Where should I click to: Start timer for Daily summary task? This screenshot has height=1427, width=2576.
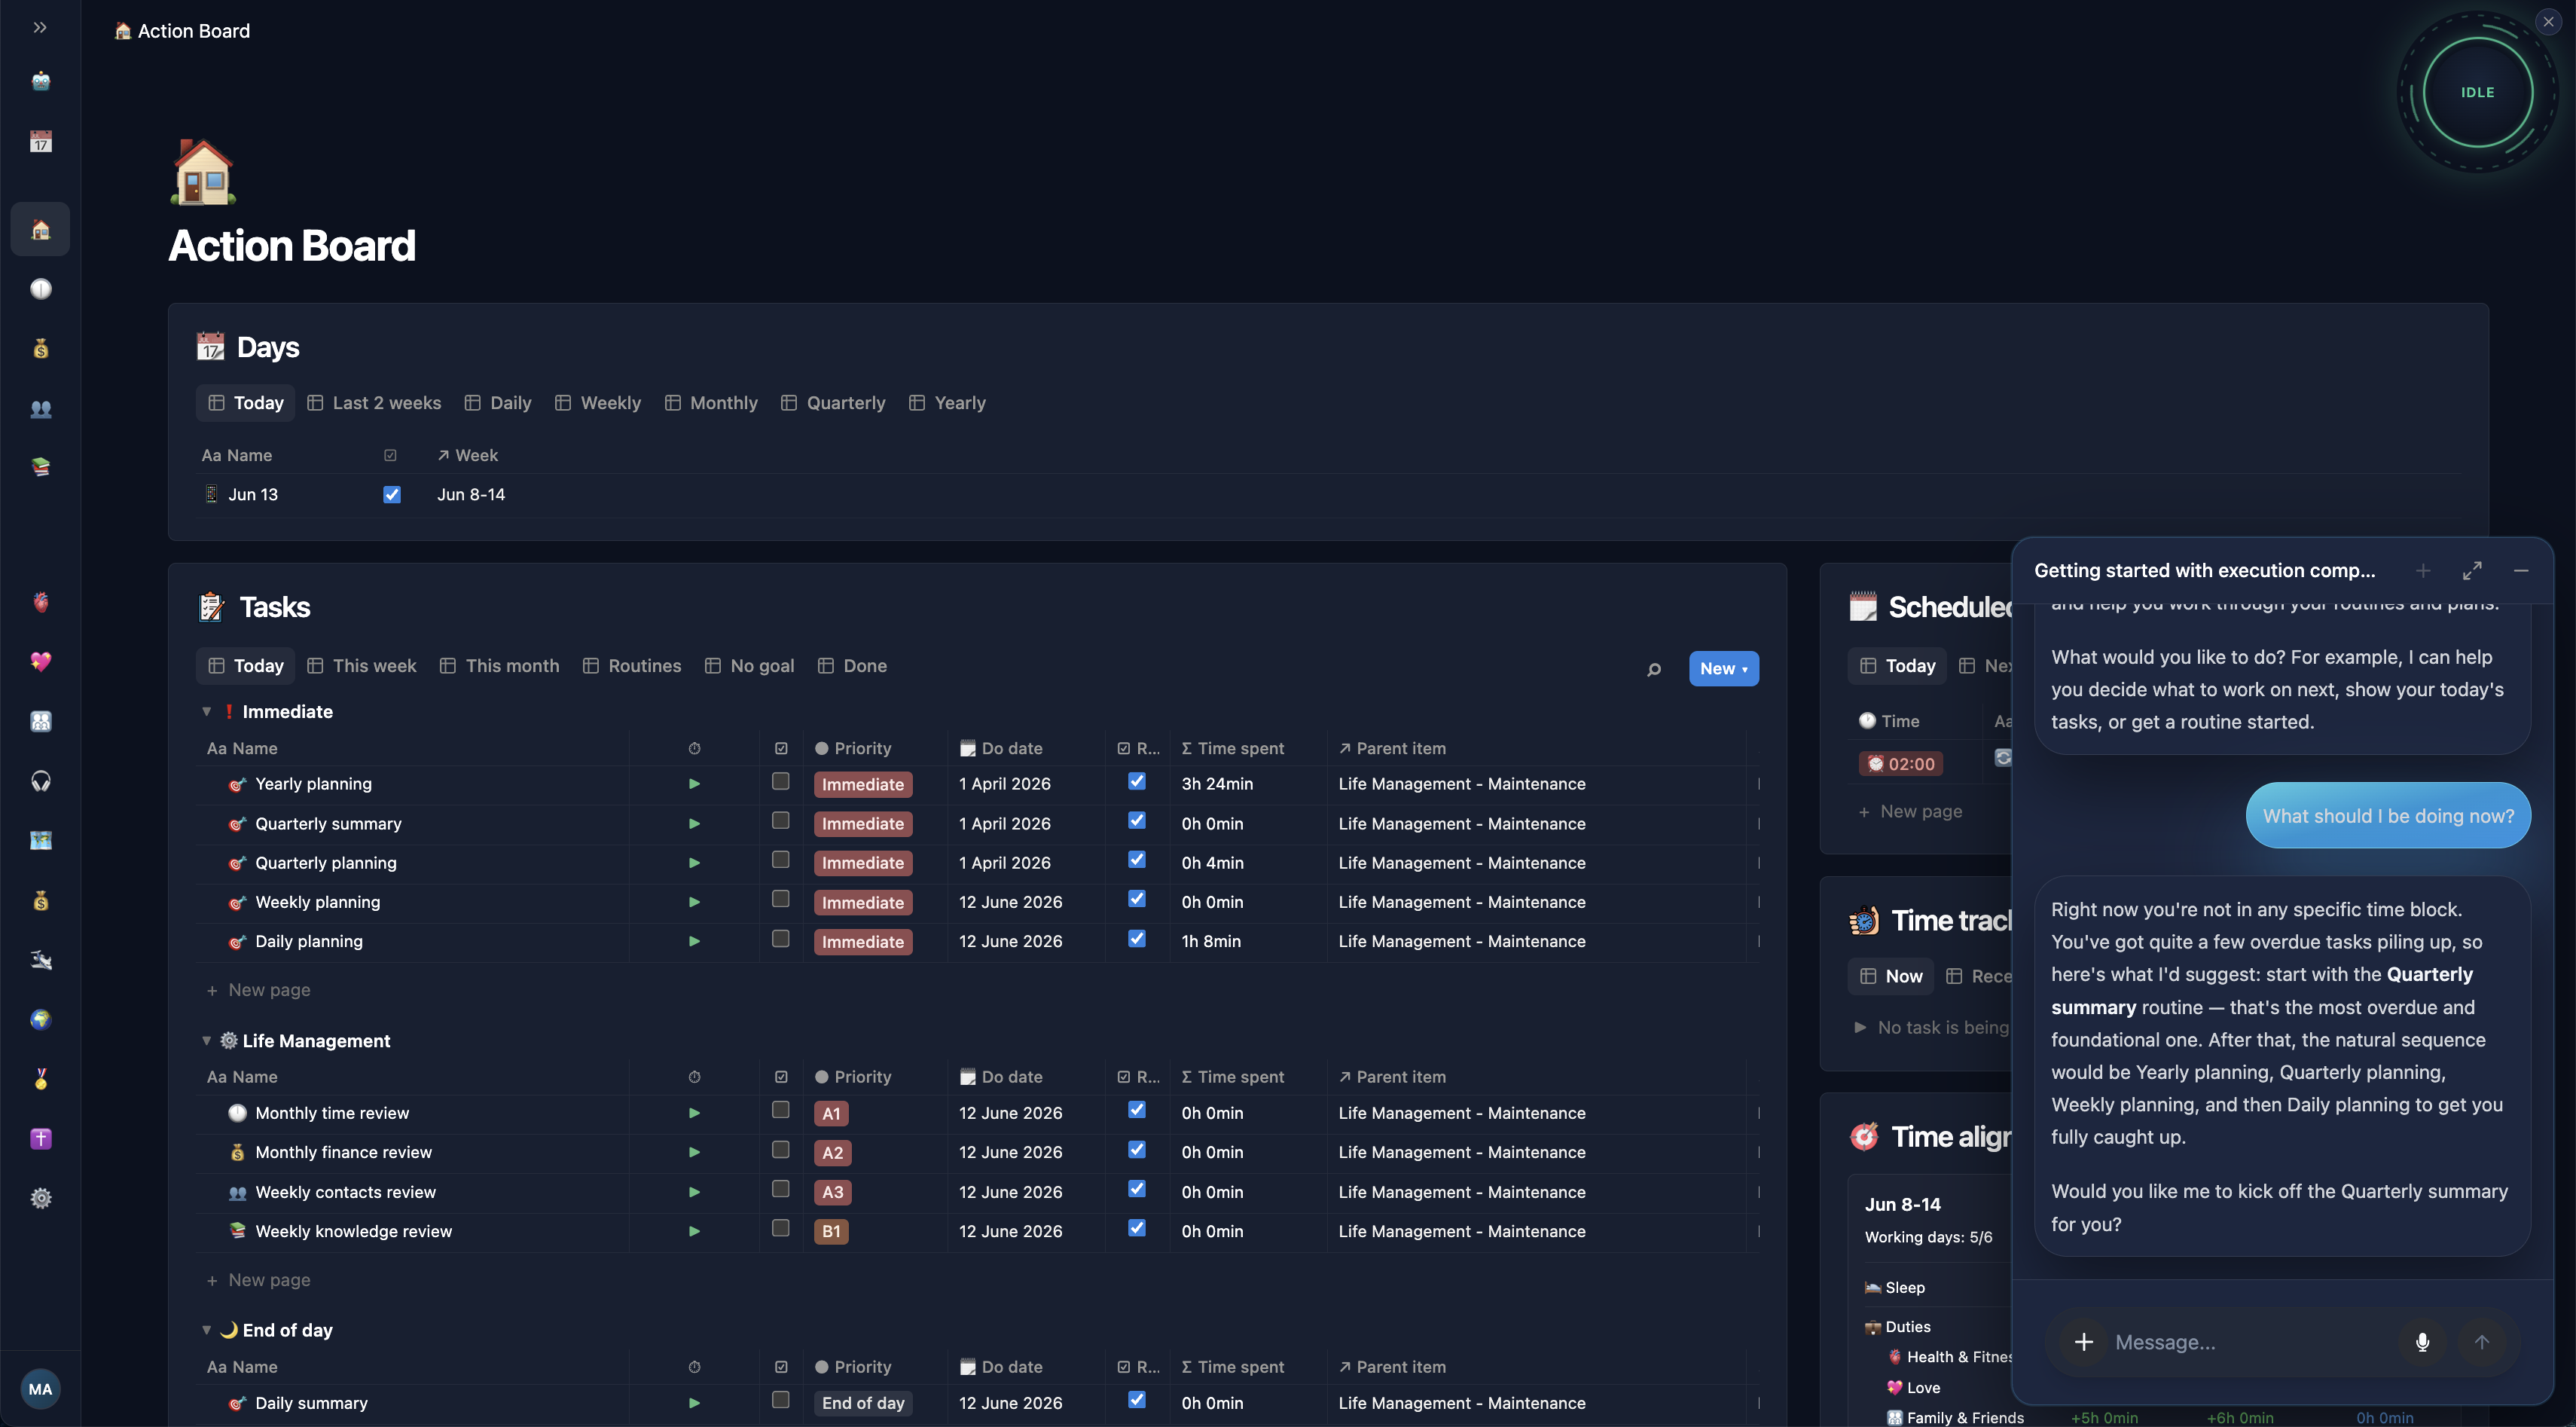pos(694,1403)
